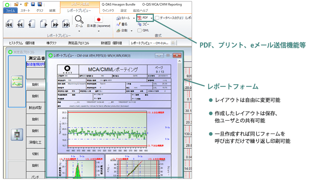Select the 深堀化工 row
312x180 pixels.
36,143
